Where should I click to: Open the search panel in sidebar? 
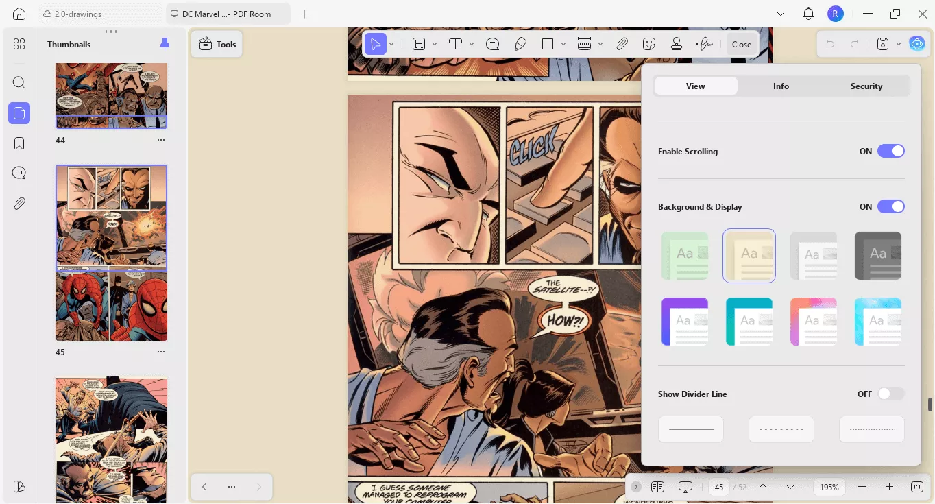19,83
